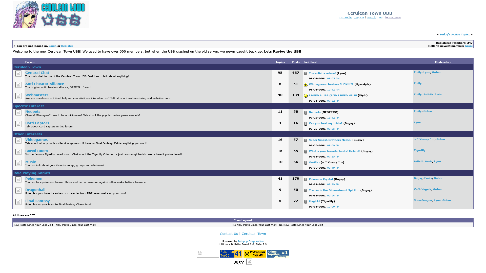The height and width of the screenshot is (273, 486).
Task: Click the Contact Us link
Action: point(229,234)
